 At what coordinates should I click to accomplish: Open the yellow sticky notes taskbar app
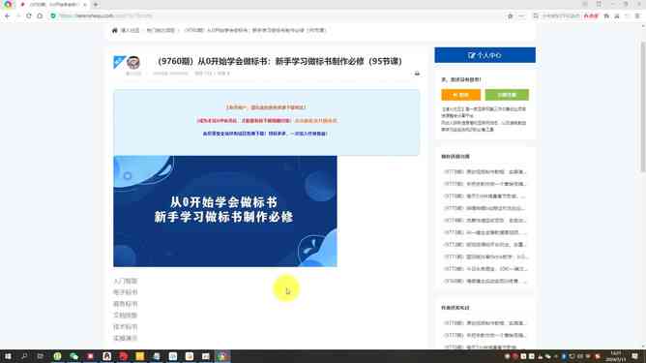[139, 356]
